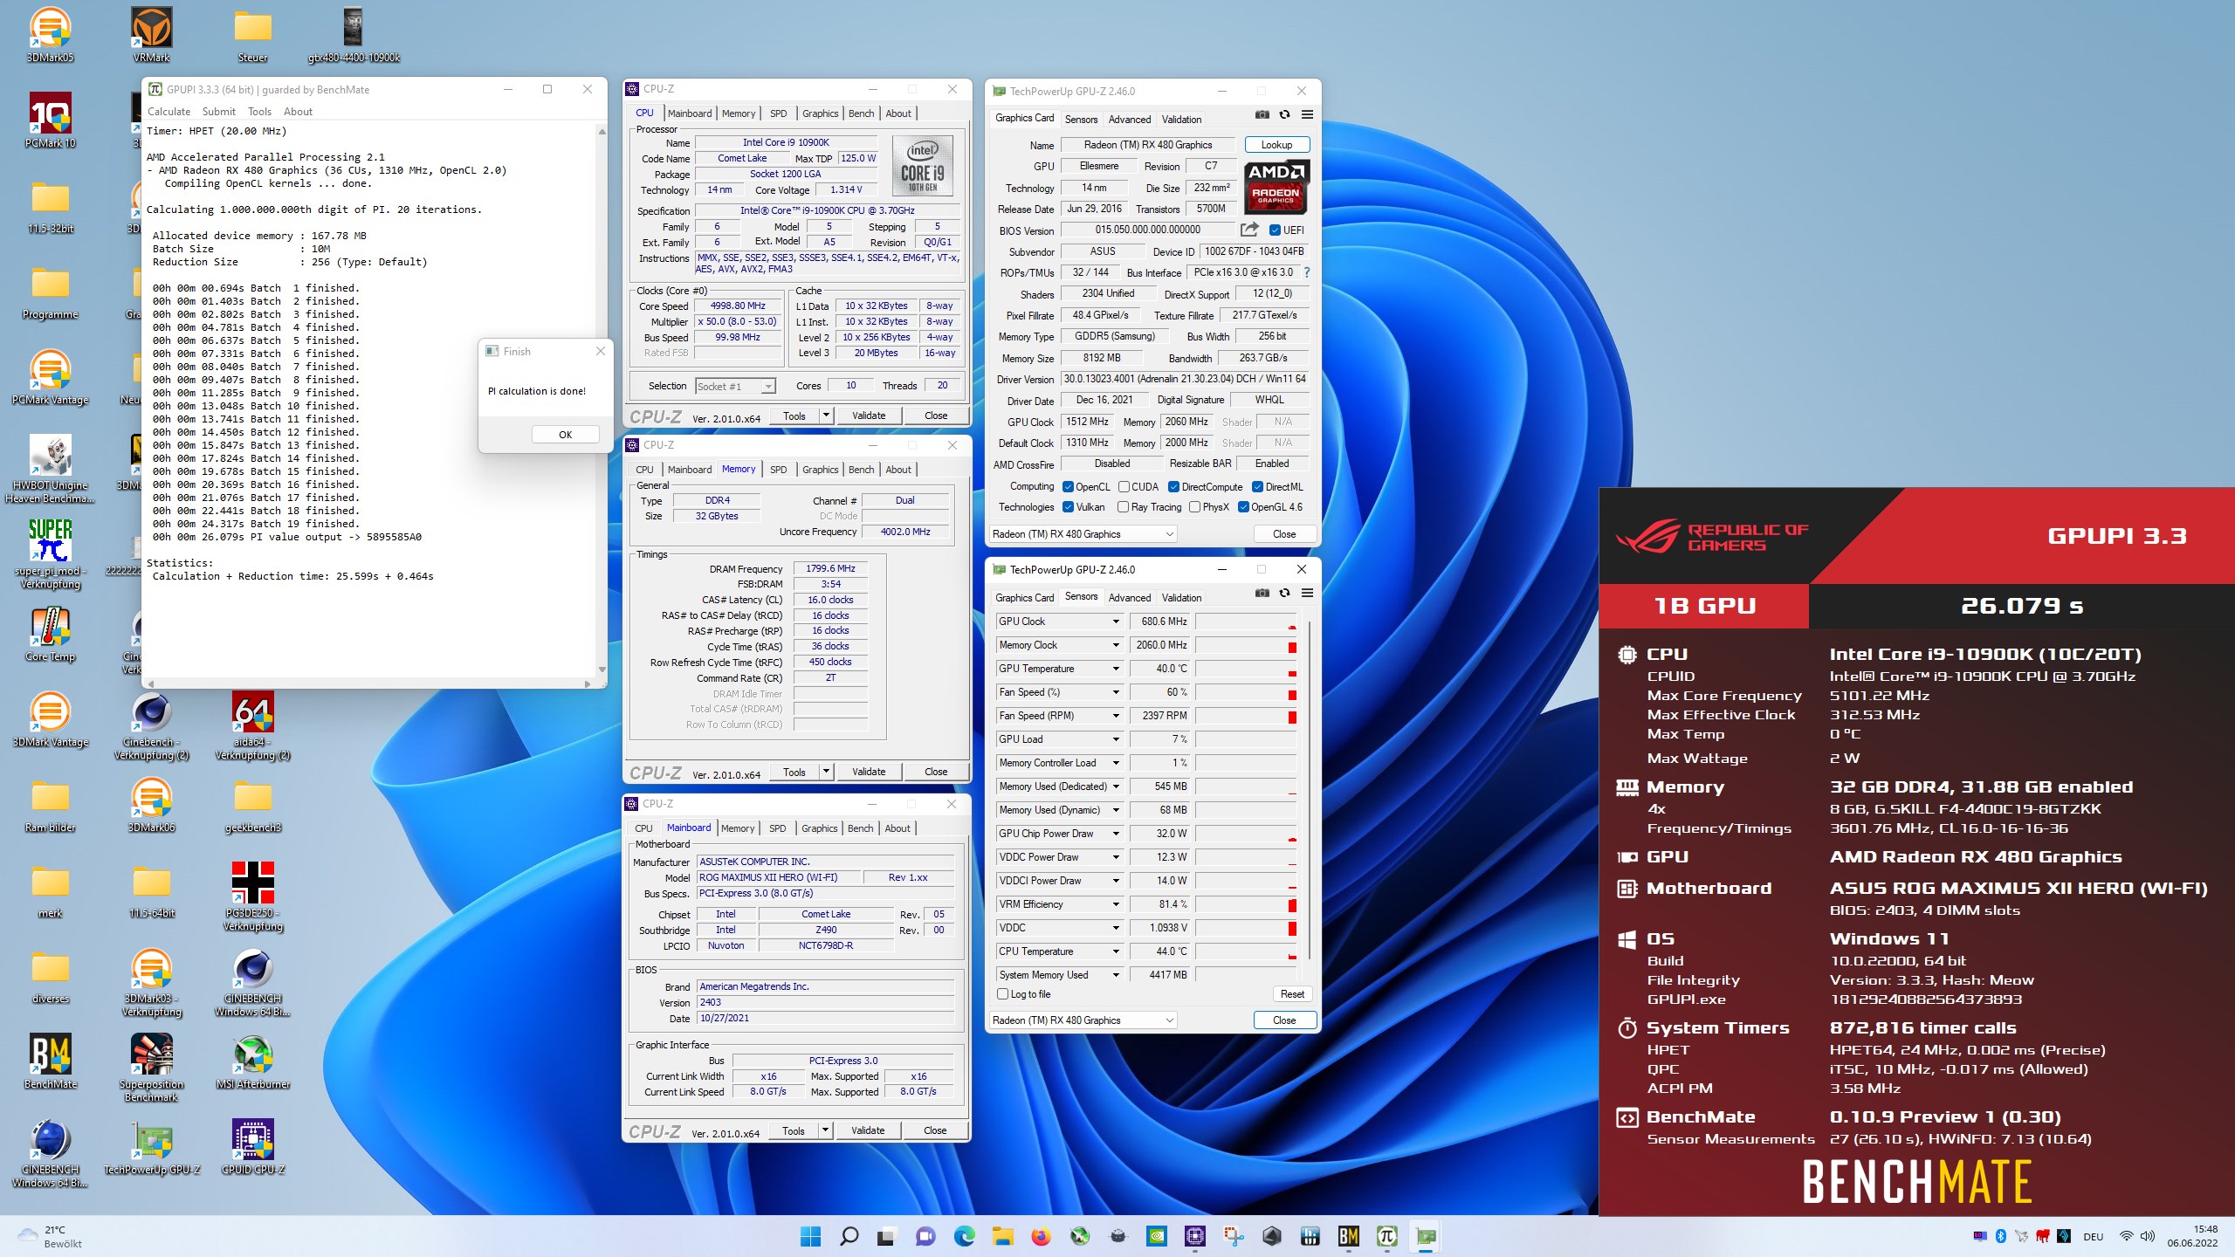Toggle PhysX checkbox
This screenshot has width=2235, height=1257.
(x=1194, y=507)
